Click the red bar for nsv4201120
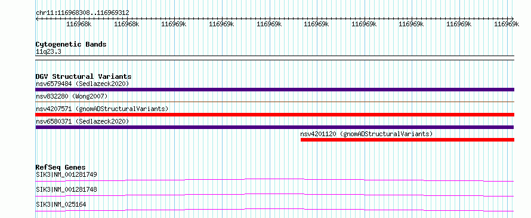The height and width of the screenshot is (218, 531). coord(407,140)
